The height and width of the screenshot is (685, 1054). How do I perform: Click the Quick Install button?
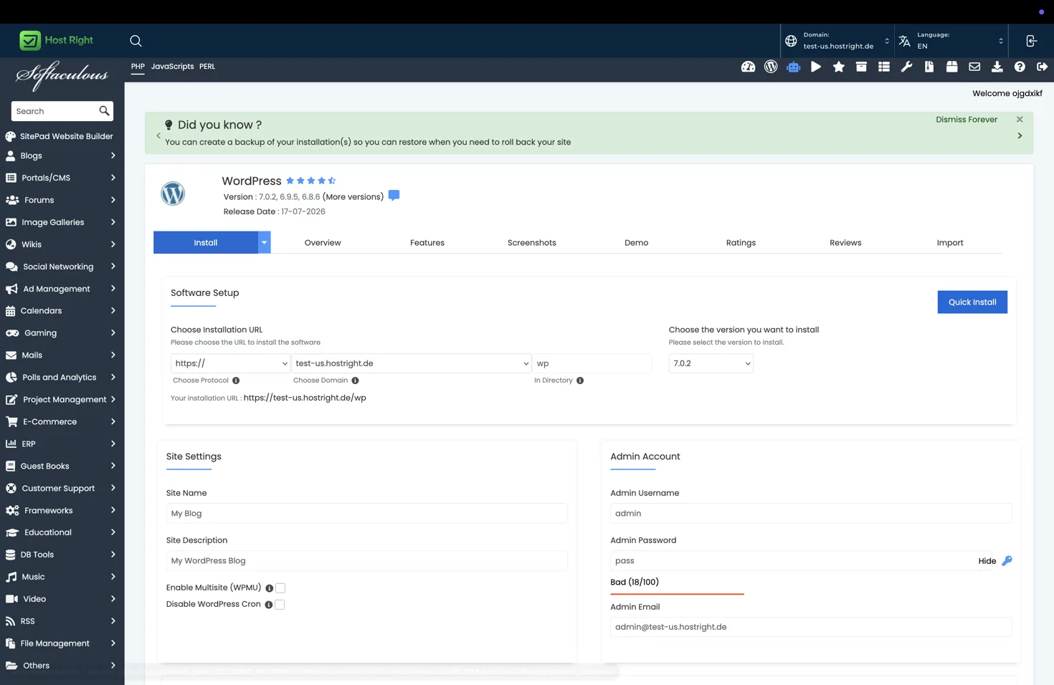(x=972, y=302)
